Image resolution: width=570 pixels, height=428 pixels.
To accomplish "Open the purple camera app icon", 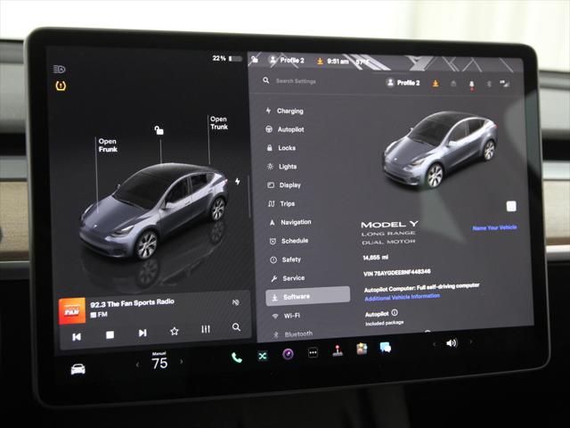I will click(x=288, y=354).
